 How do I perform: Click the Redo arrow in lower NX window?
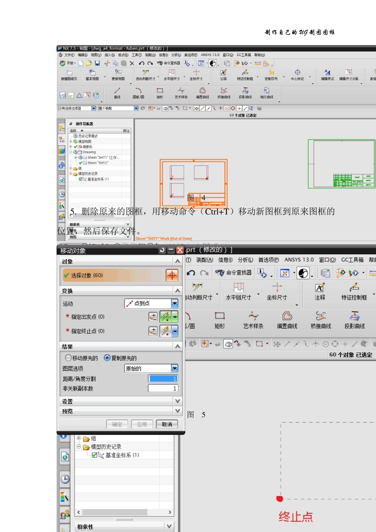pyautogui.click(x=204, y=273)
